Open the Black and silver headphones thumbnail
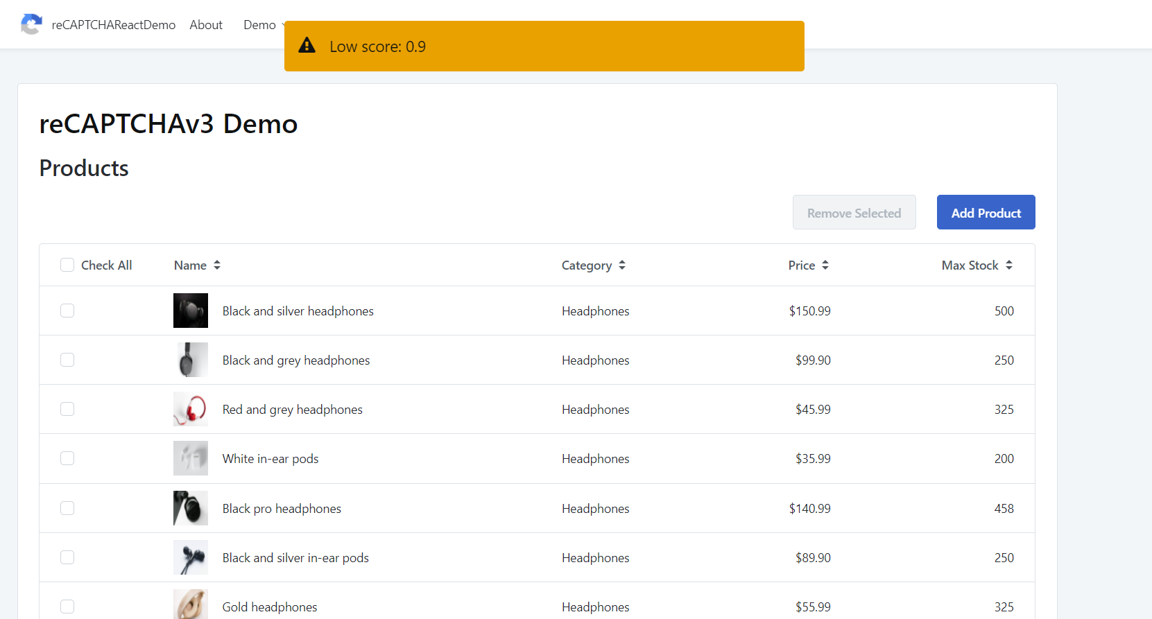This screenshot has width=1152, height=619. pos(191,311)
